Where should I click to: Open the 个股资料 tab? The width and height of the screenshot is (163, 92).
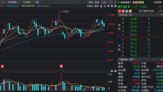(27, 2)
